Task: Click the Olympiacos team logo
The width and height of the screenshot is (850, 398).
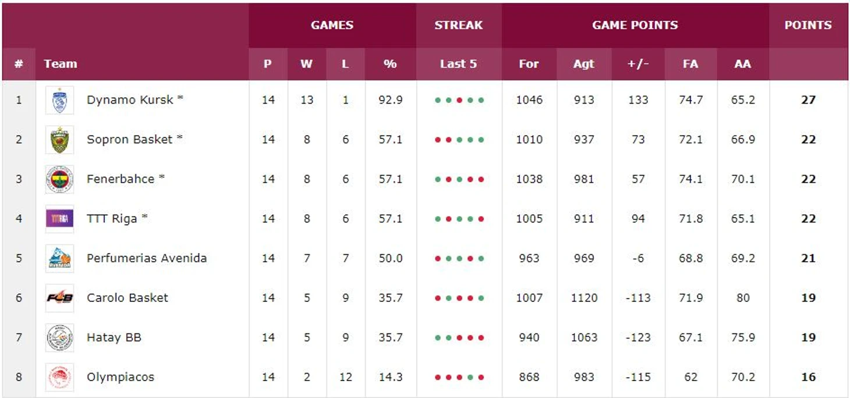Action: point(60,377)
